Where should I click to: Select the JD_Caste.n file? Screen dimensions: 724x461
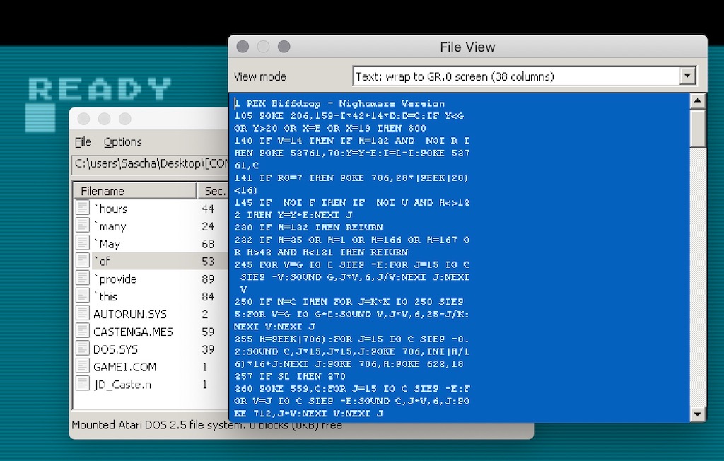[x=122, y=385]
